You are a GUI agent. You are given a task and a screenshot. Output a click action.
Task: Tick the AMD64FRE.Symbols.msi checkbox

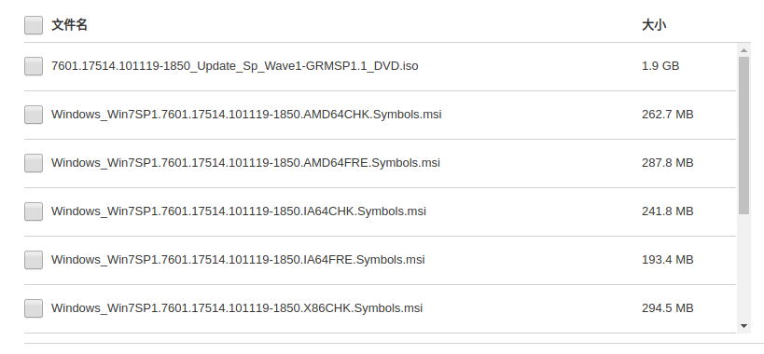34,163
